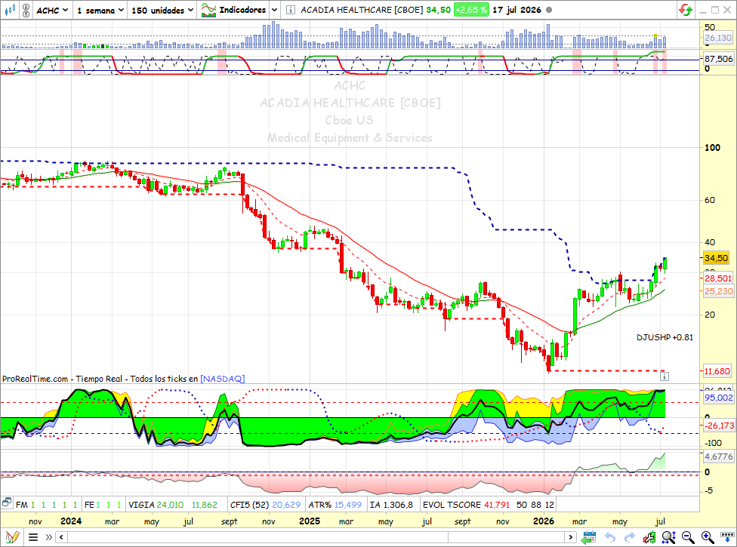
Task: Open the go-to-date calendar icon
Action: click(588, 536)
